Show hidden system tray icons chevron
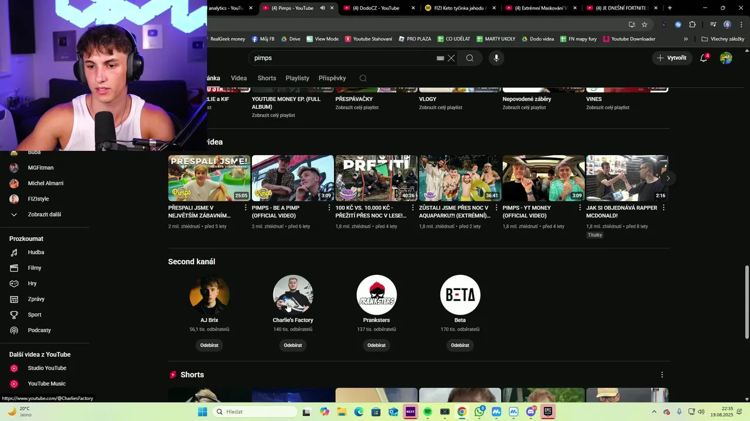Screen dimensions: 750x421 (x=654, y=412)
